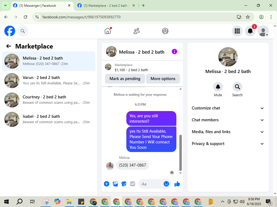Open the Windows notification center

[x=268, y=202]
